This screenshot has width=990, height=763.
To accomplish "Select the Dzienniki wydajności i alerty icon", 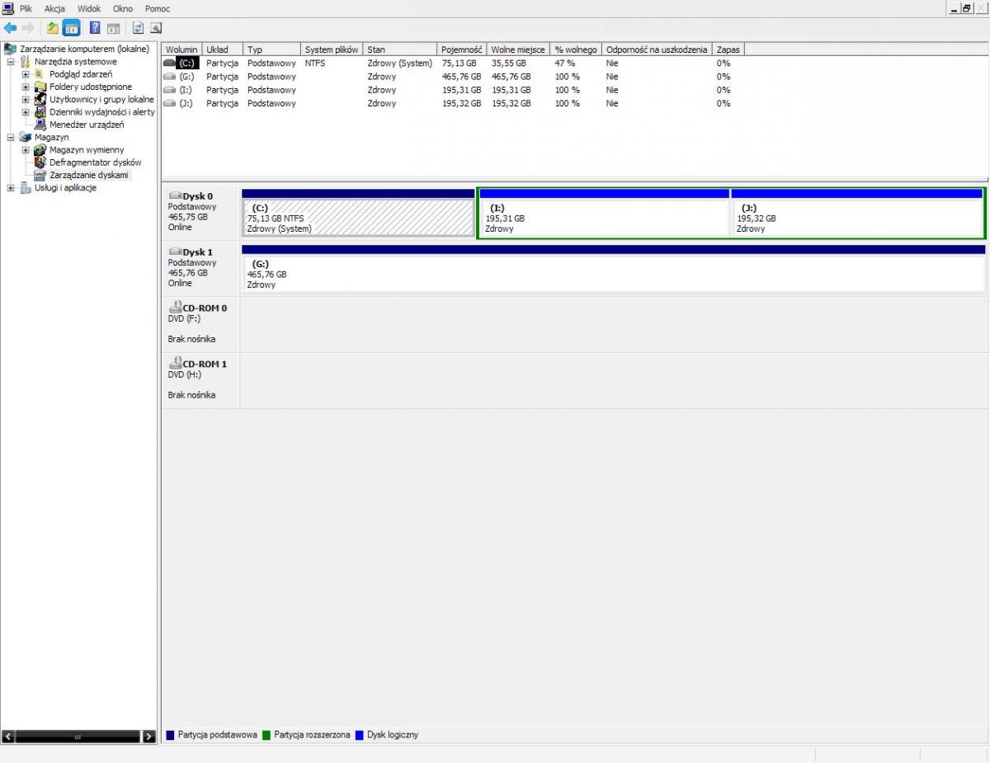I will 40,112.
